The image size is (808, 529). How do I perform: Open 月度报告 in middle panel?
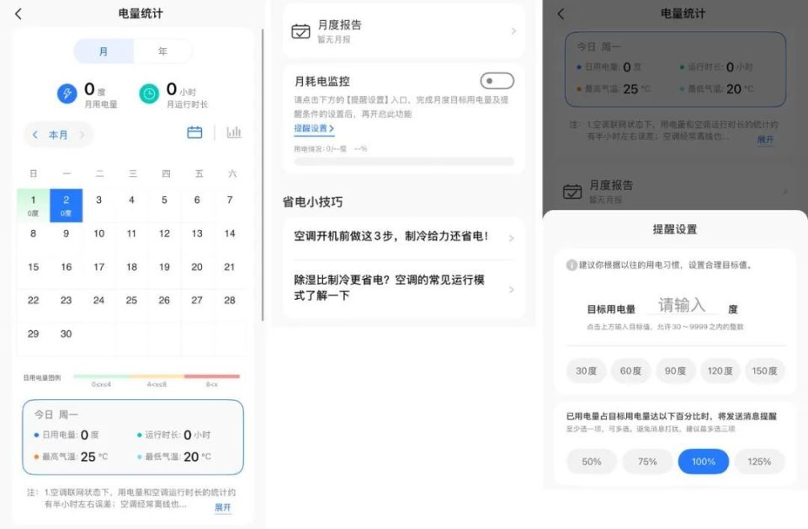tap(403, 31)
